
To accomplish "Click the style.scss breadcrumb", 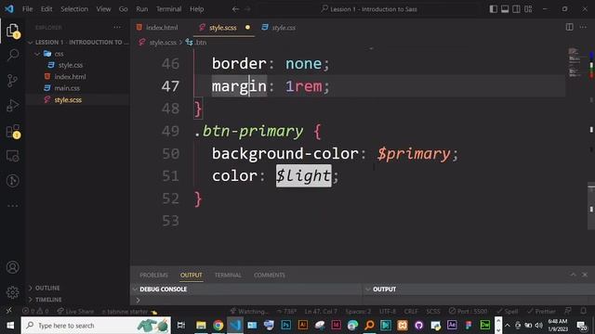I will coord(163,43).
